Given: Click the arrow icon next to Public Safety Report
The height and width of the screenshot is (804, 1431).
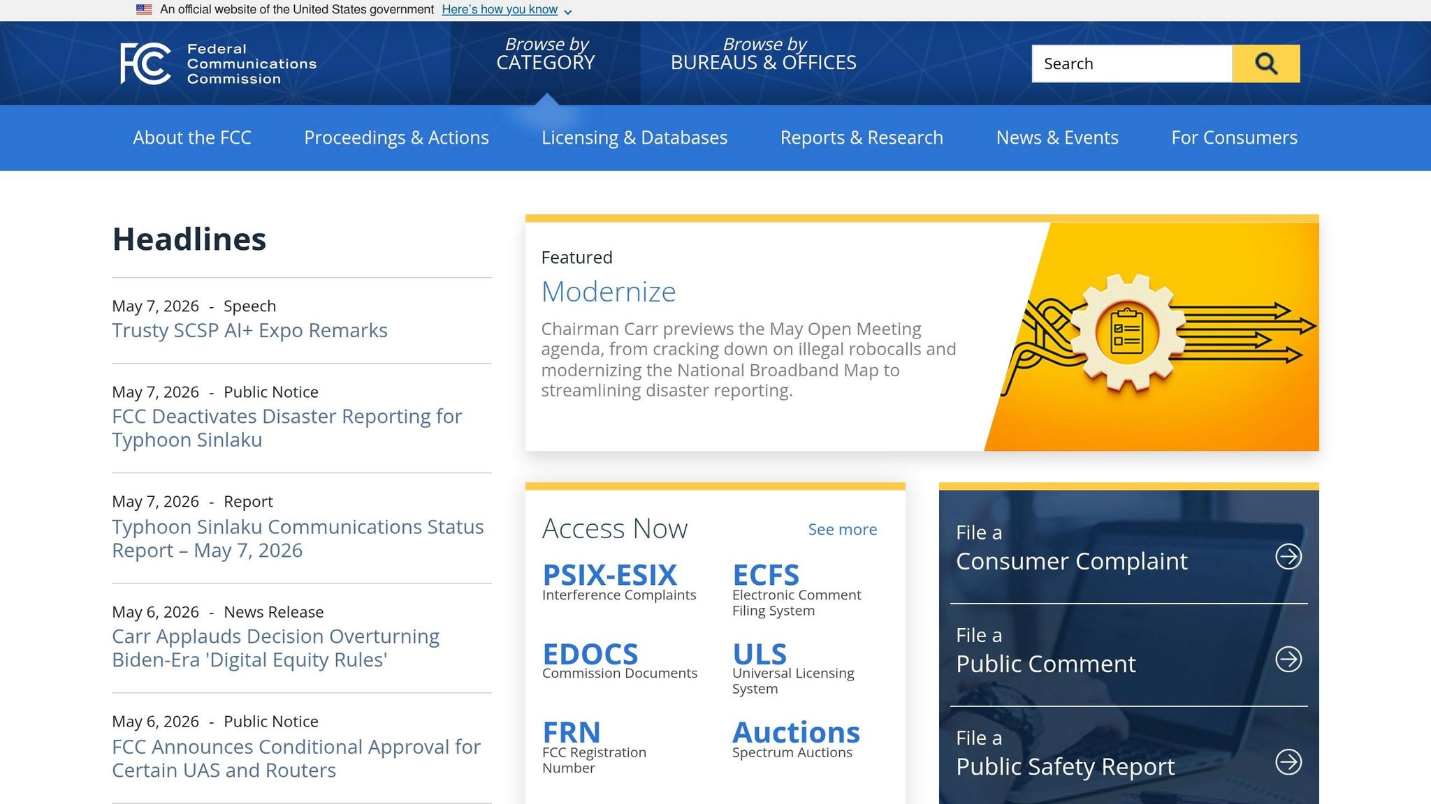Looking at the screenshot, I should [x=1288, y=761].
